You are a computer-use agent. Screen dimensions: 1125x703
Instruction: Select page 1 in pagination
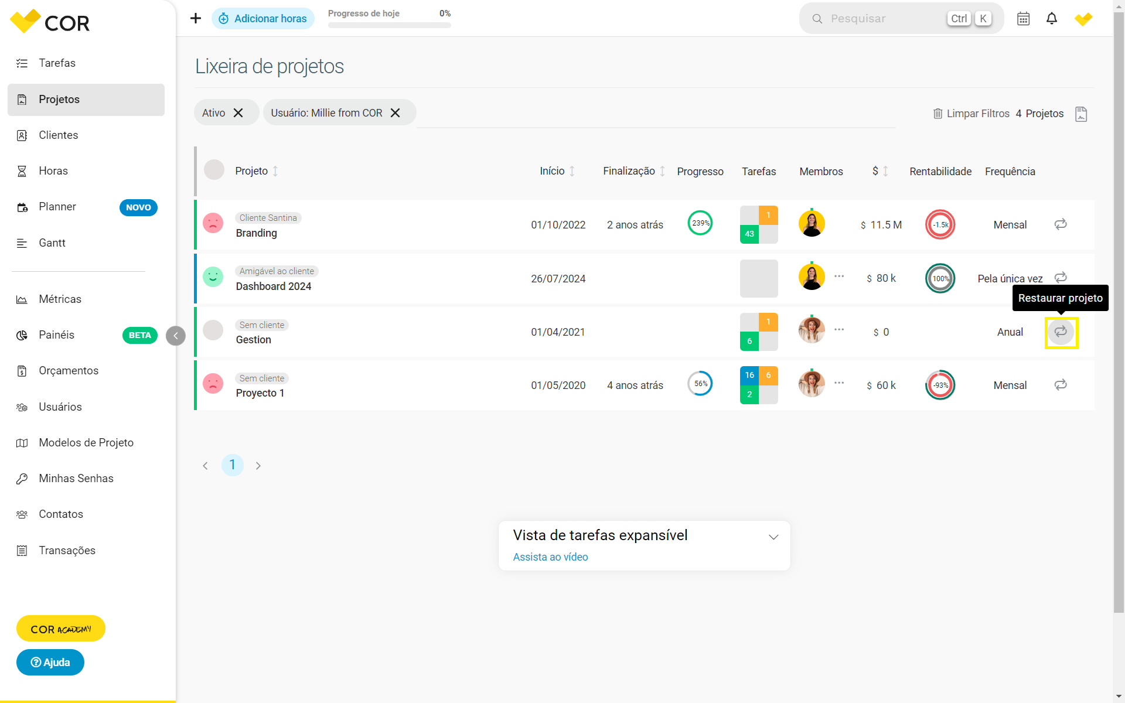[233, 465]
